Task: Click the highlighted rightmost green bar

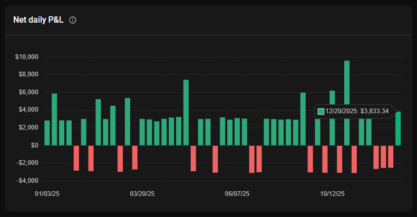Action: [x=398, y=129]
